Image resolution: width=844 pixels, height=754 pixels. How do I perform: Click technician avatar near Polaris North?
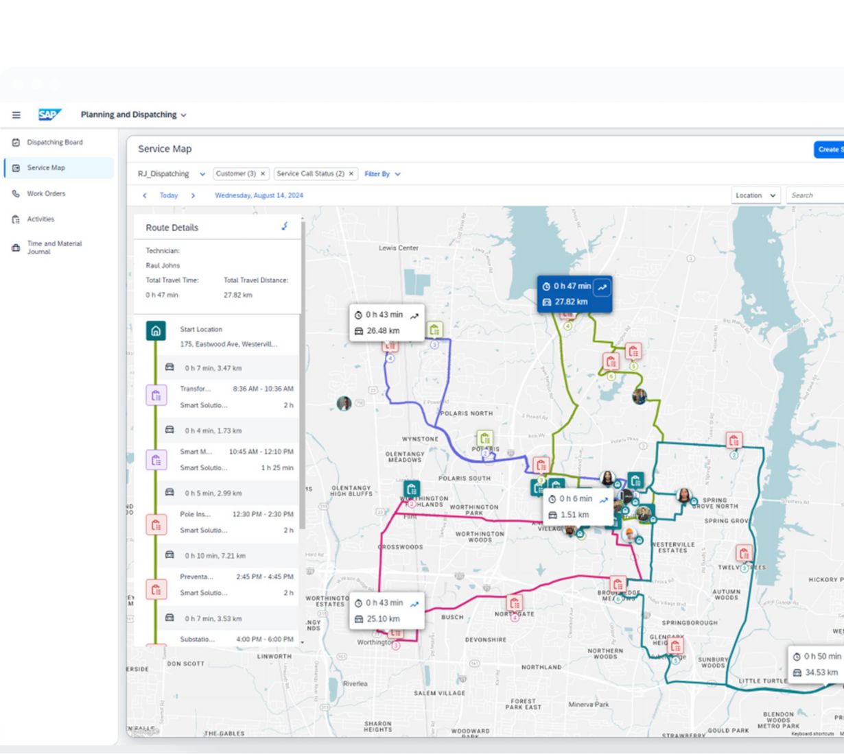click(x=344, y=404)
